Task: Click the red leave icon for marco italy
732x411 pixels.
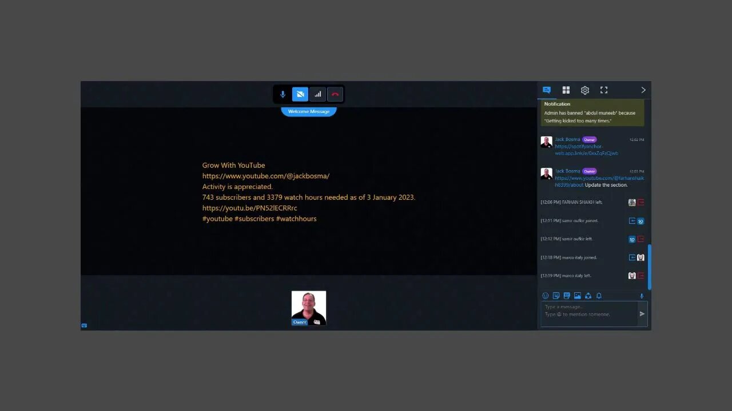Action: 640,276
